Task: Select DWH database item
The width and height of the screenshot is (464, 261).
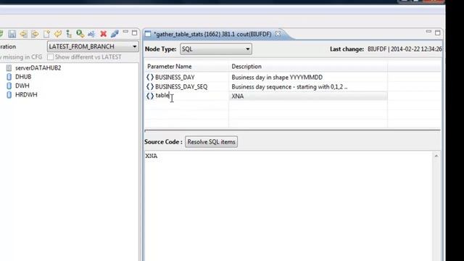Action: [x=22, y=86]
